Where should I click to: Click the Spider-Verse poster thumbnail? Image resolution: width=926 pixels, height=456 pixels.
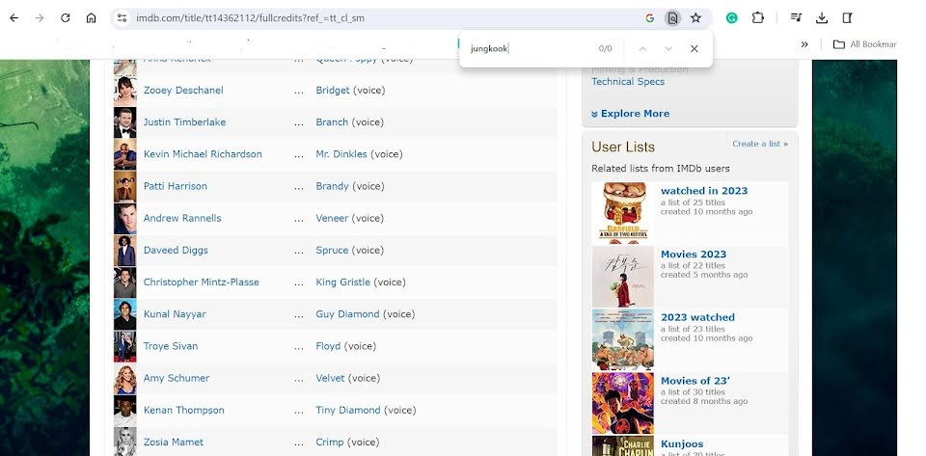623,404
